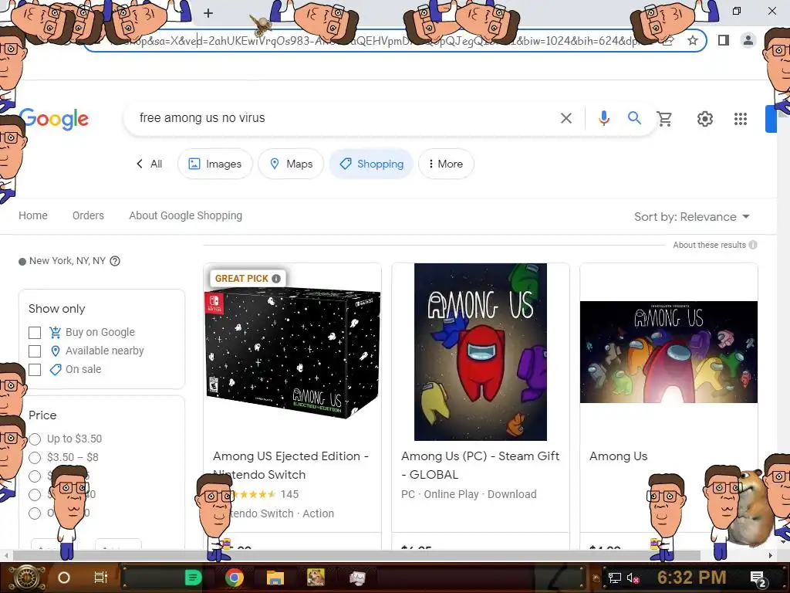Expand the More search options menu
790x593 pixels.
pyautogui.click(x=446, y=164)
